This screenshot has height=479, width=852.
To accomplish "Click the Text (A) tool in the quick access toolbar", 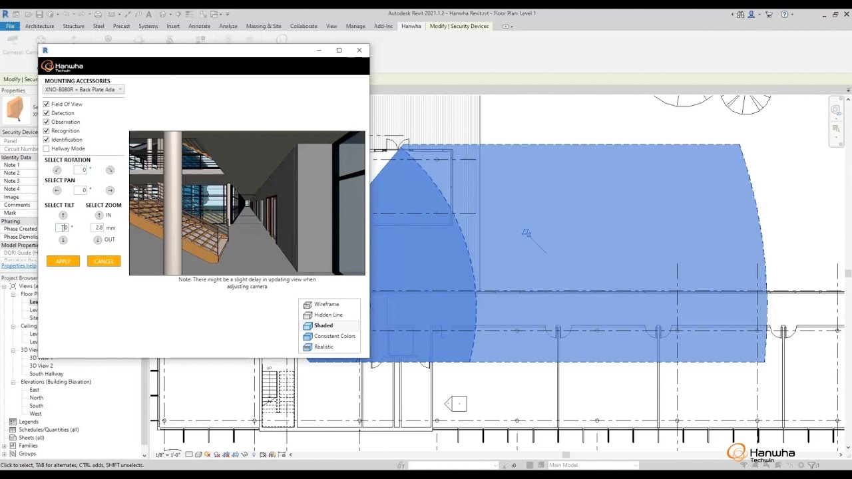I will coord(148,14).
